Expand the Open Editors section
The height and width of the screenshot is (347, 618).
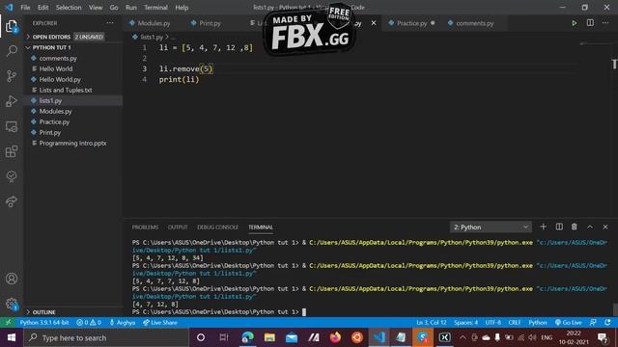coord(74,37)
